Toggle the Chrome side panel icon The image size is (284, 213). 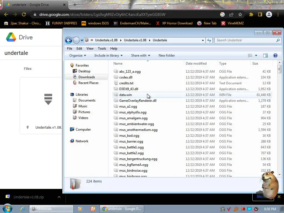tap(260, 14)
